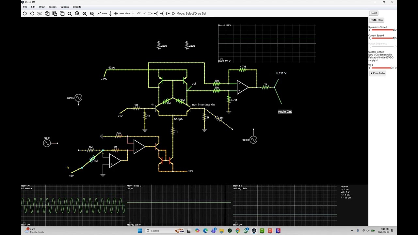
Task: Open the Options menu
Action: 65,7
